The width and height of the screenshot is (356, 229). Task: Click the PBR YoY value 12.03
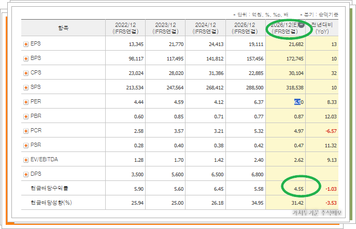pos(331,117)
